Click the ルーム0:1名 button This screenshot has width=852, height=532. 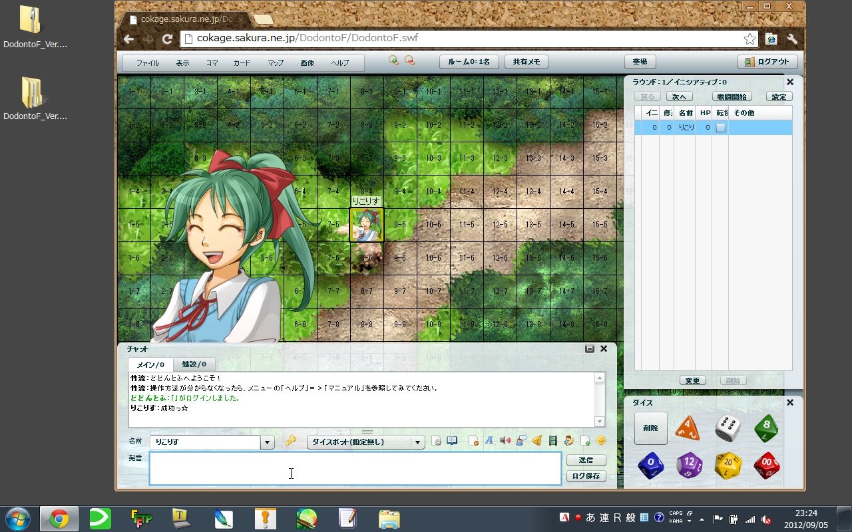coord(469,61)
